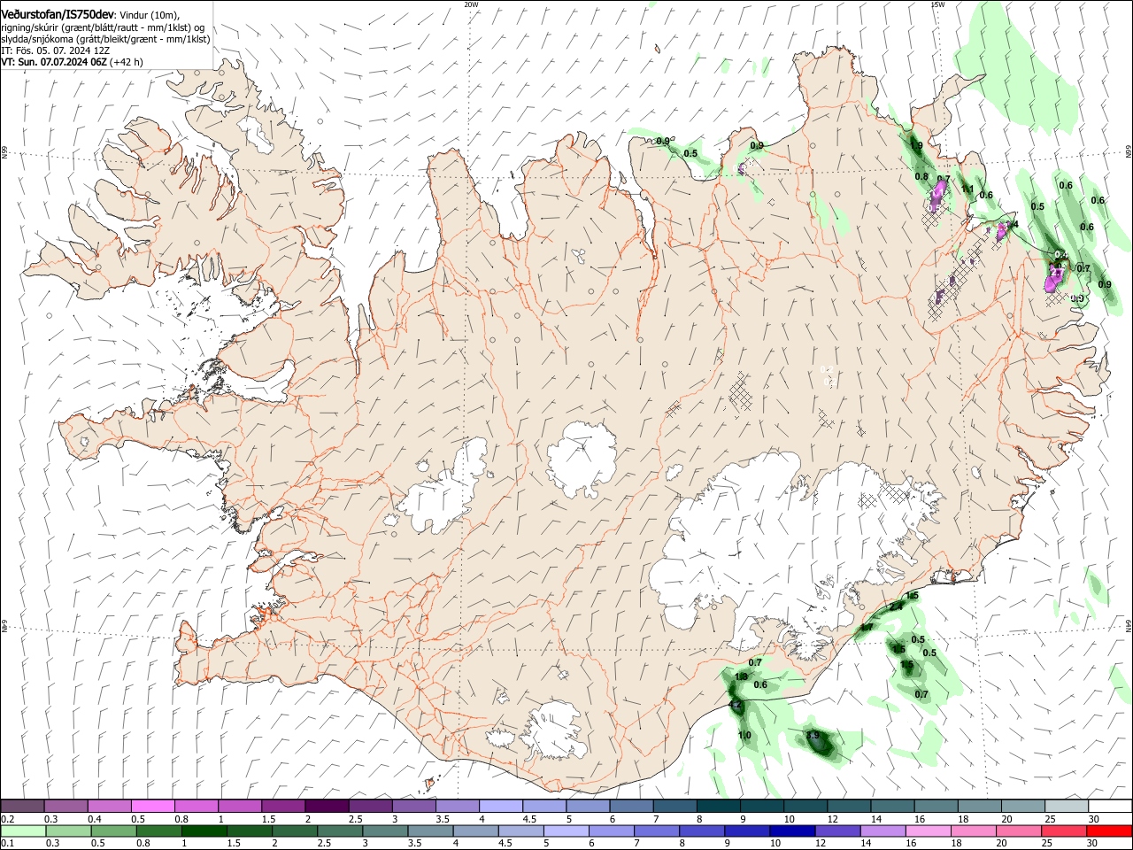Screen dimensions: 1133x850
Task: Pick the hot pink swatch labeled 20 in green row
Action: [1020, 831]
